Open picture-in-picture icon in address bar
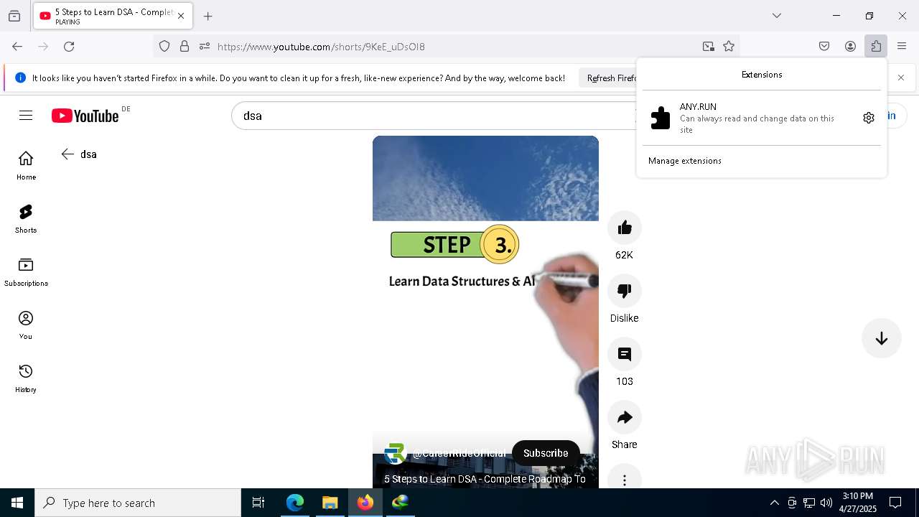Viewport: 919px width, 517px height. click(x=709, y=47)
